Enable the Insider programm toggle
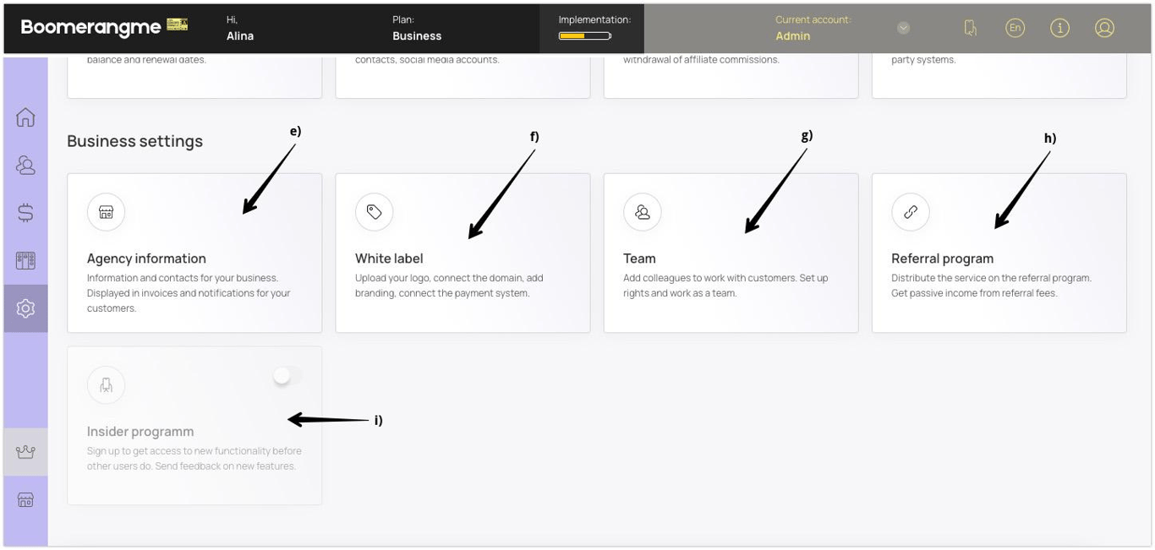The image size is (1155, 550). coord(287,376)
